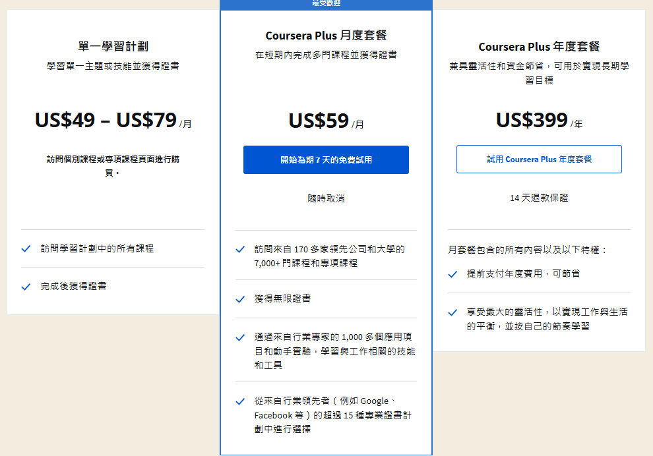Click checkmark beside 1,000 多個應用項目 feature
The width and height of the screenshot is (653, 456).
[240, 337]
